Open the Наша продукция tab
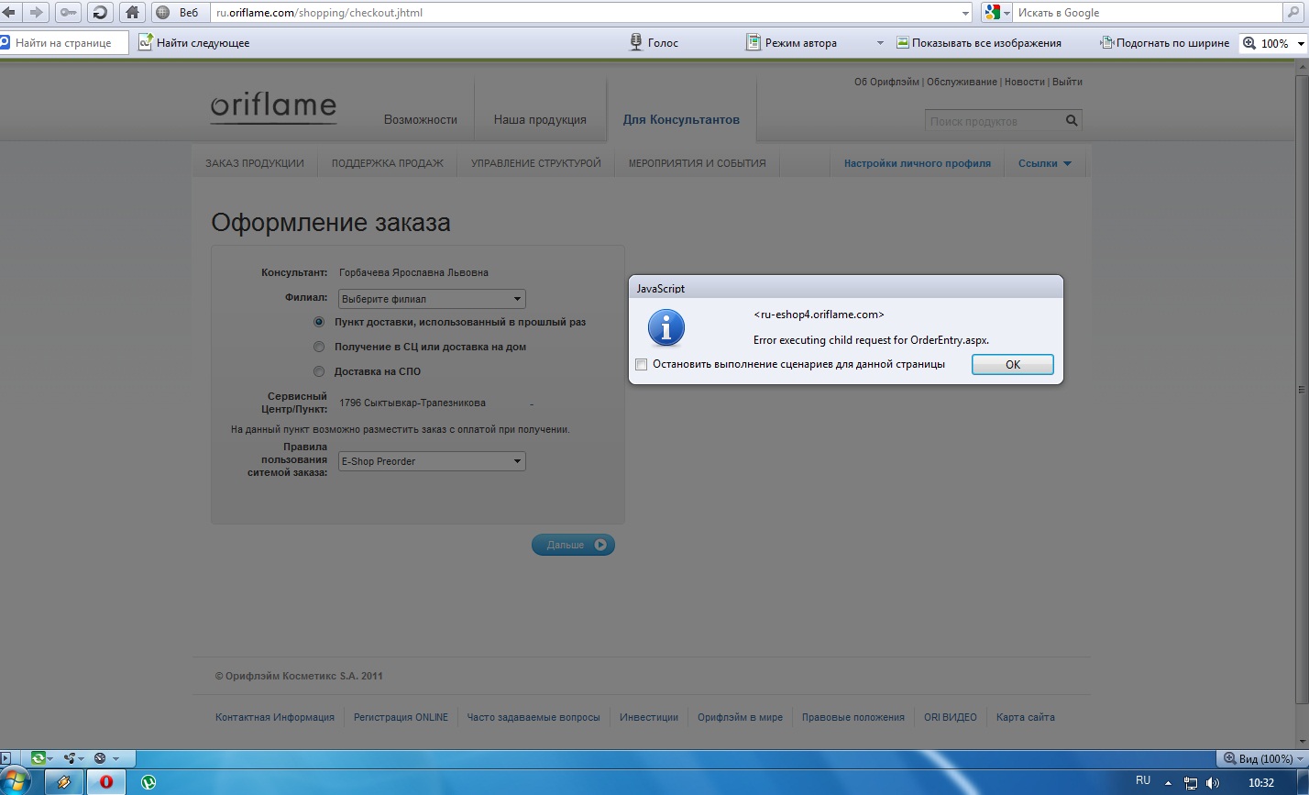 click(x=540, y=119)
